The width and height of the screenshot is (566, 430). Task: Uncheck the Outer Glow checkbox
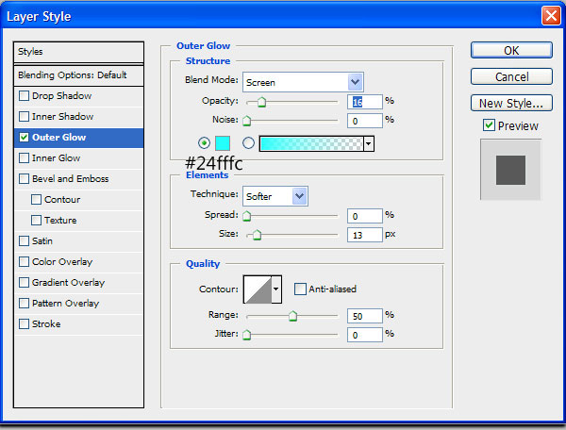click(25, 138)
